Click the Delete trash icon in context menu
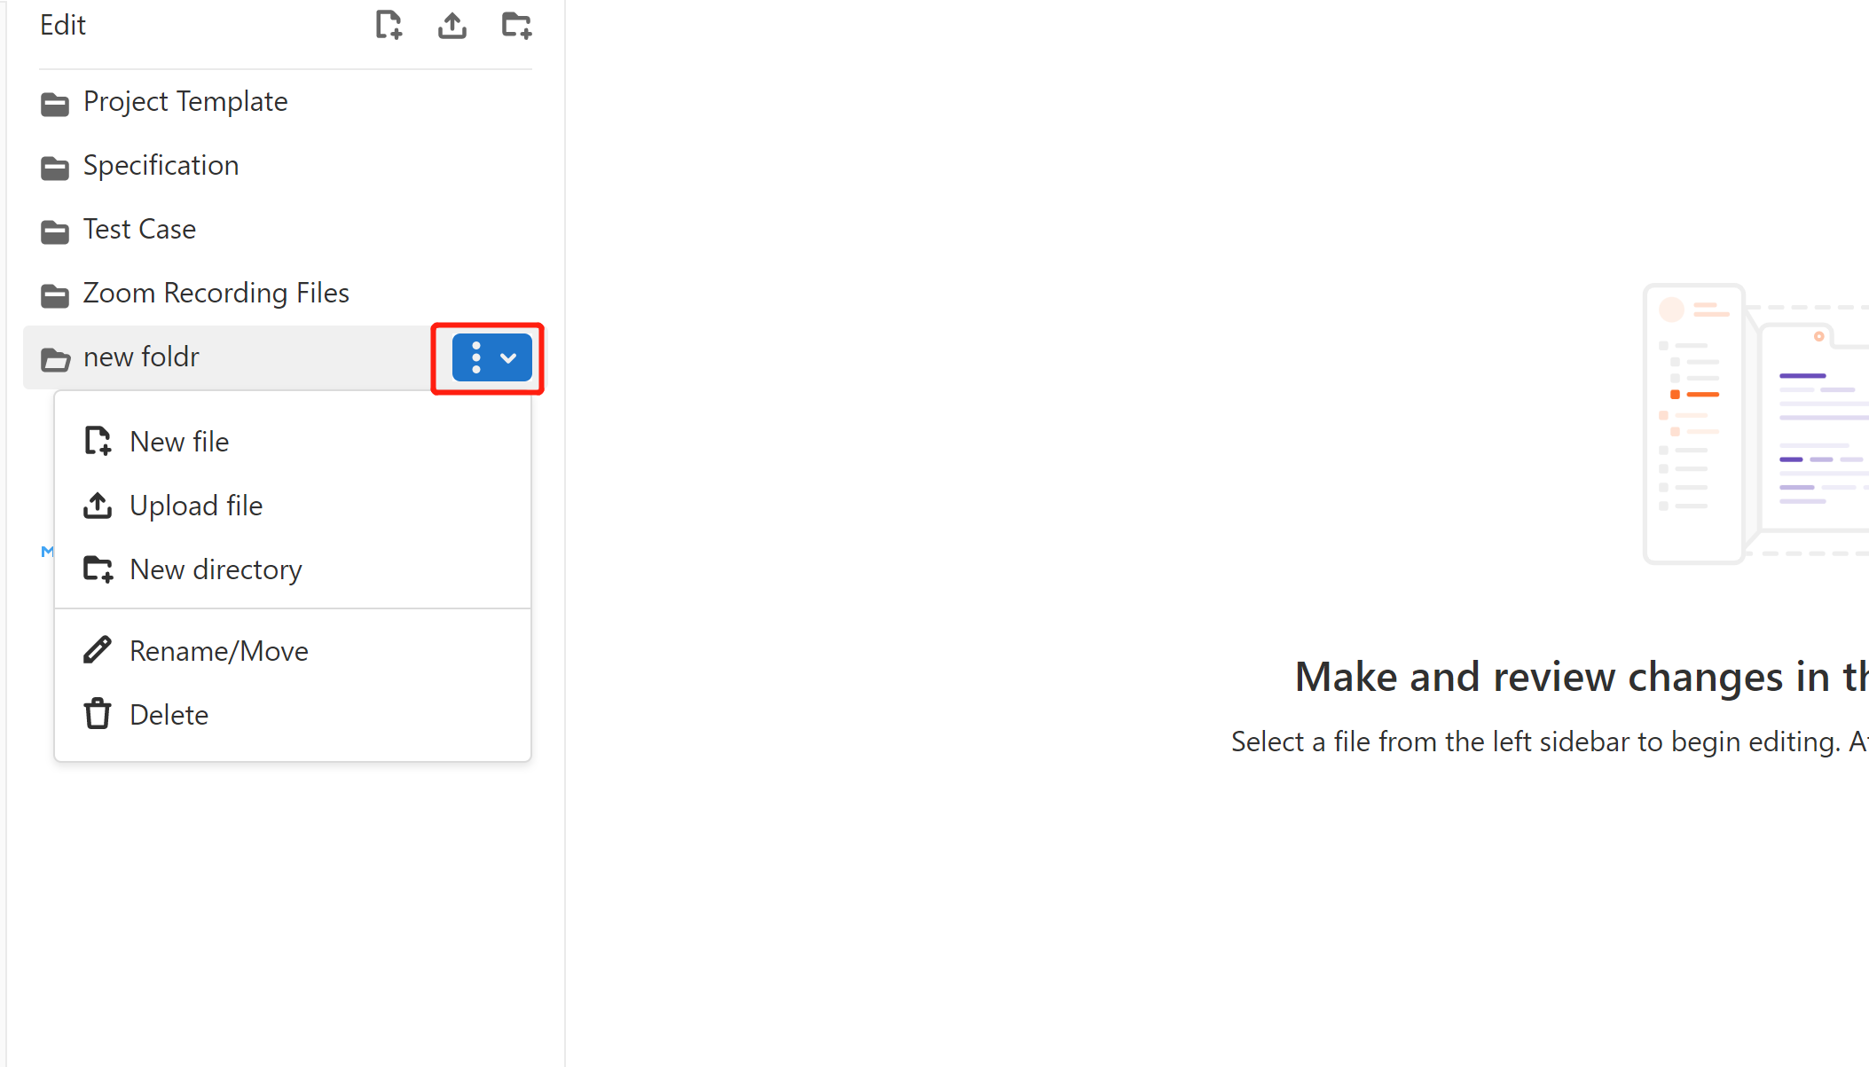The width and height of the screenshot is (1869, 1067). [x=97, y=712]
